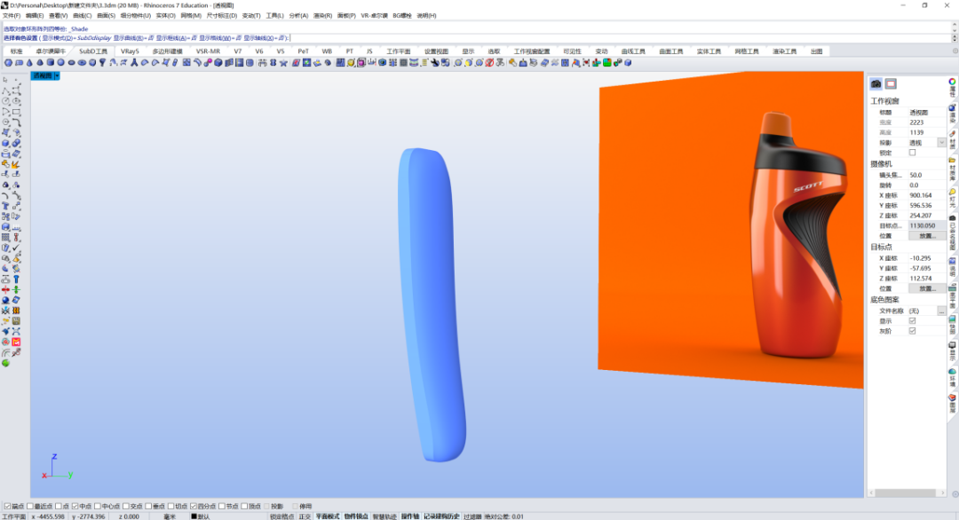Select the pointer tool in left toolbar
Viewport: 959px width, 520px height.
click(5, 80)
